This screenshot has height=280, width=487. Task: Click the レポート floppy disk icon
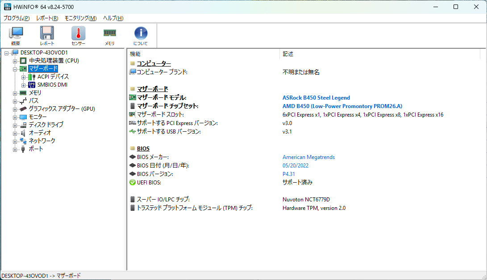(47, 36)
